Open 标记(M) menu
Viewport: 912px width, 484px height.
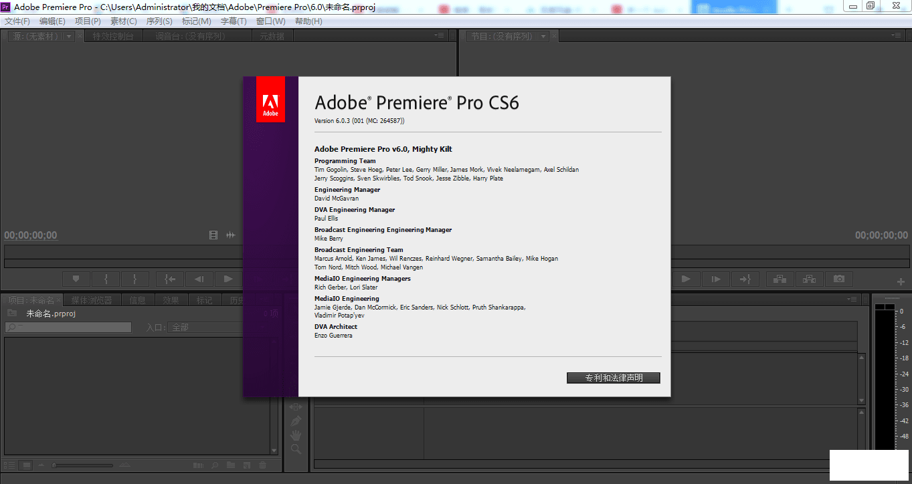click(x=197, y=21)
